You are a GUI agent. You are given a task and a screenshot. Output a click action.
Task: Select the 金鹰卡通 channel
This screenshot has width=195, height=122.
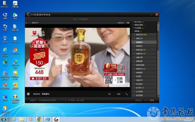click(x=144, y=57)
